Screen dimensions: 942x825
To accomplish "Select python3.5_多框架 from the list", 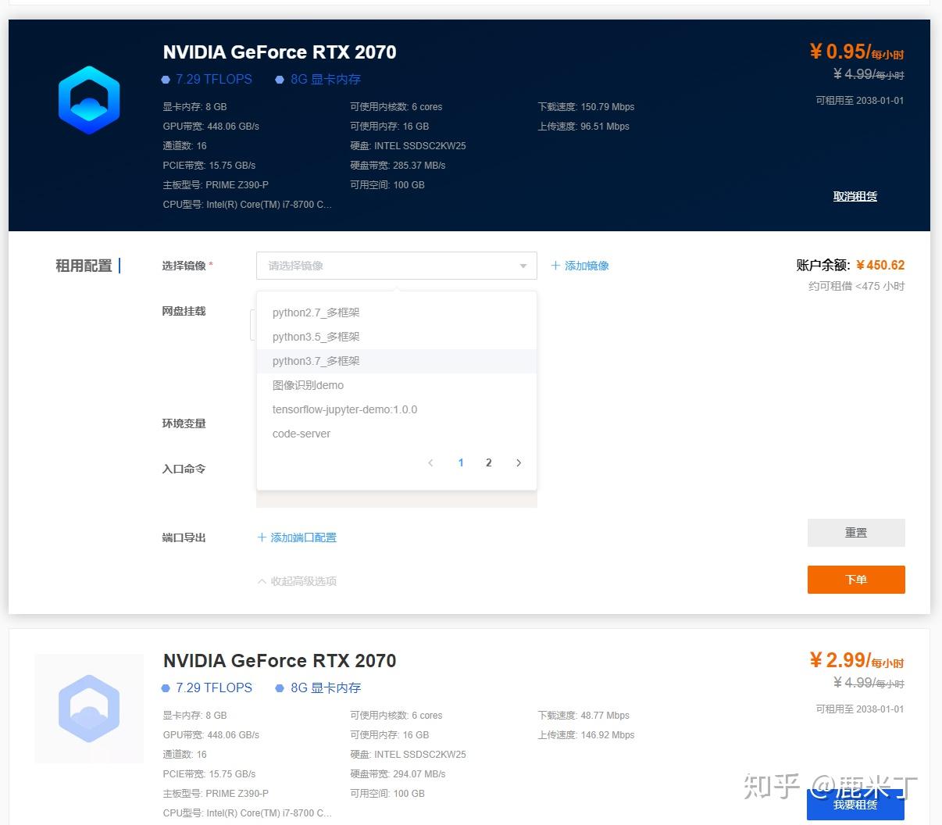I will point(396,337).
